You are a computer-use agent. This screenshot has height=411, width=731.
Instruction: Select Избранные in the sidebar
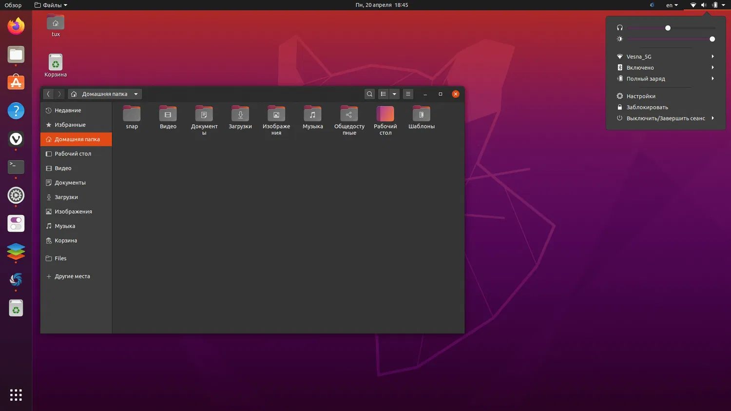70,125
